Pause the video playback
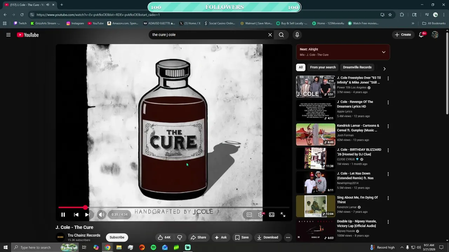This screenshot has width=449, height=252. click(63, 215)
